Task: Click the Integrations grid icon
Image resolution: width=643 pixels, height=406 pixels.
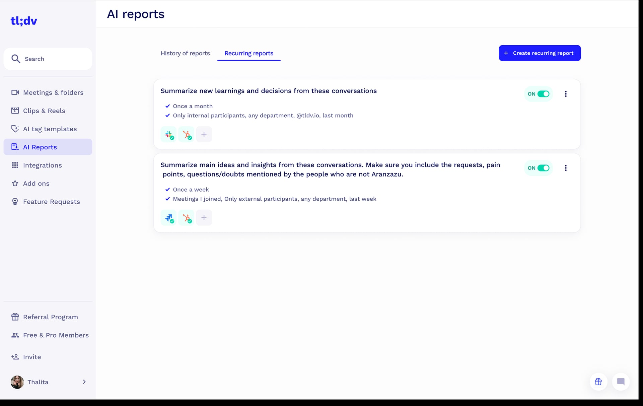Action: pos(15,165)
